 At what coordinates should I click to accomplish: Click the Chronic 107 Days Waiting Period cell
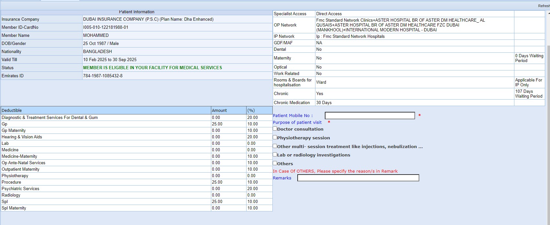[x=529, y=94]
